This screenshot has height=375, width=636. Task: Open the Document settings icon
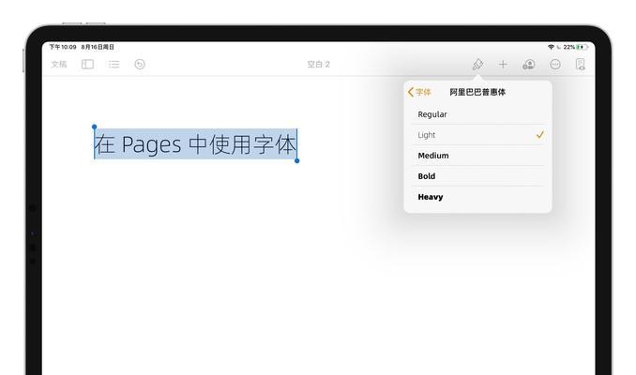(x=581, y=64)
